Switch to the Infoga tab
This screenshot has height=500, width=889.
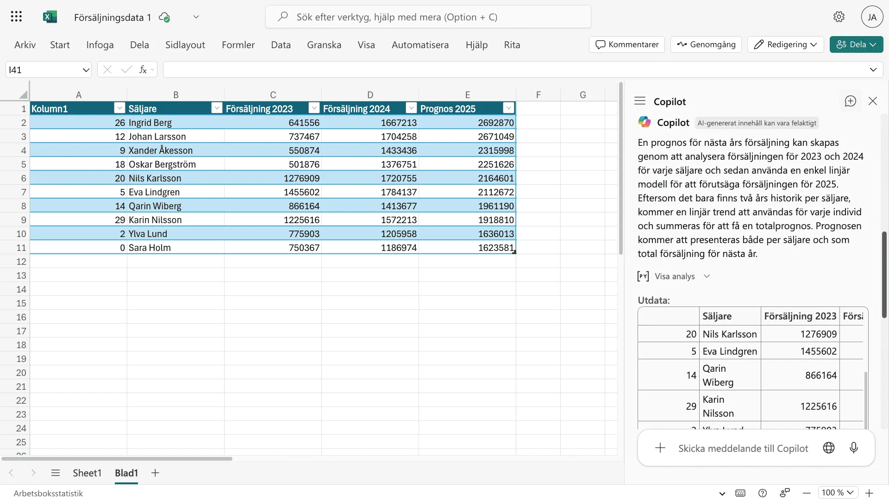coord(100,45)
